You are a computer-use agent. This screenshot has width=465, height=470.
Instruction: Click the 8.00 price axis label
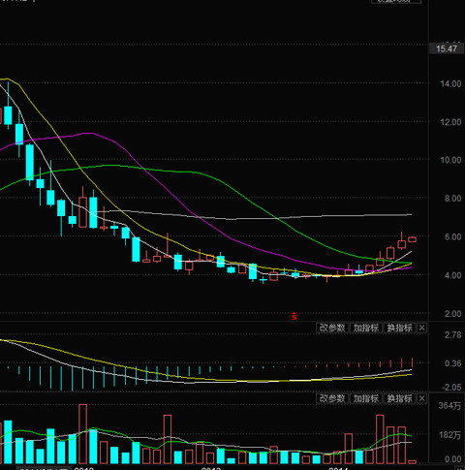[452, 199]
